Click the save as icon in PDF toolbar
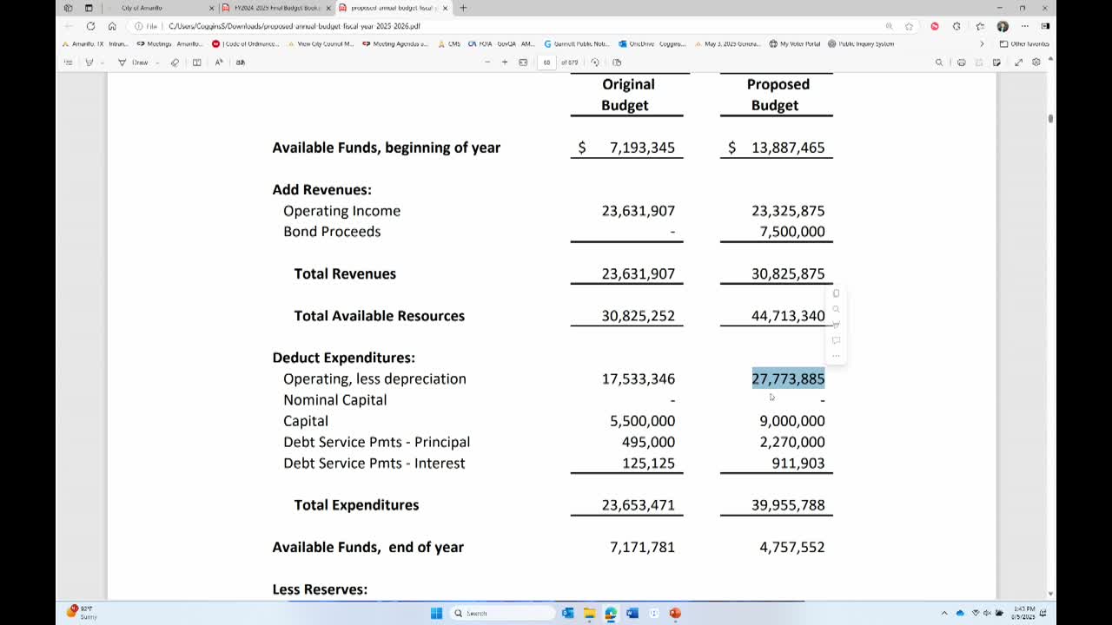 coord(996,62)
